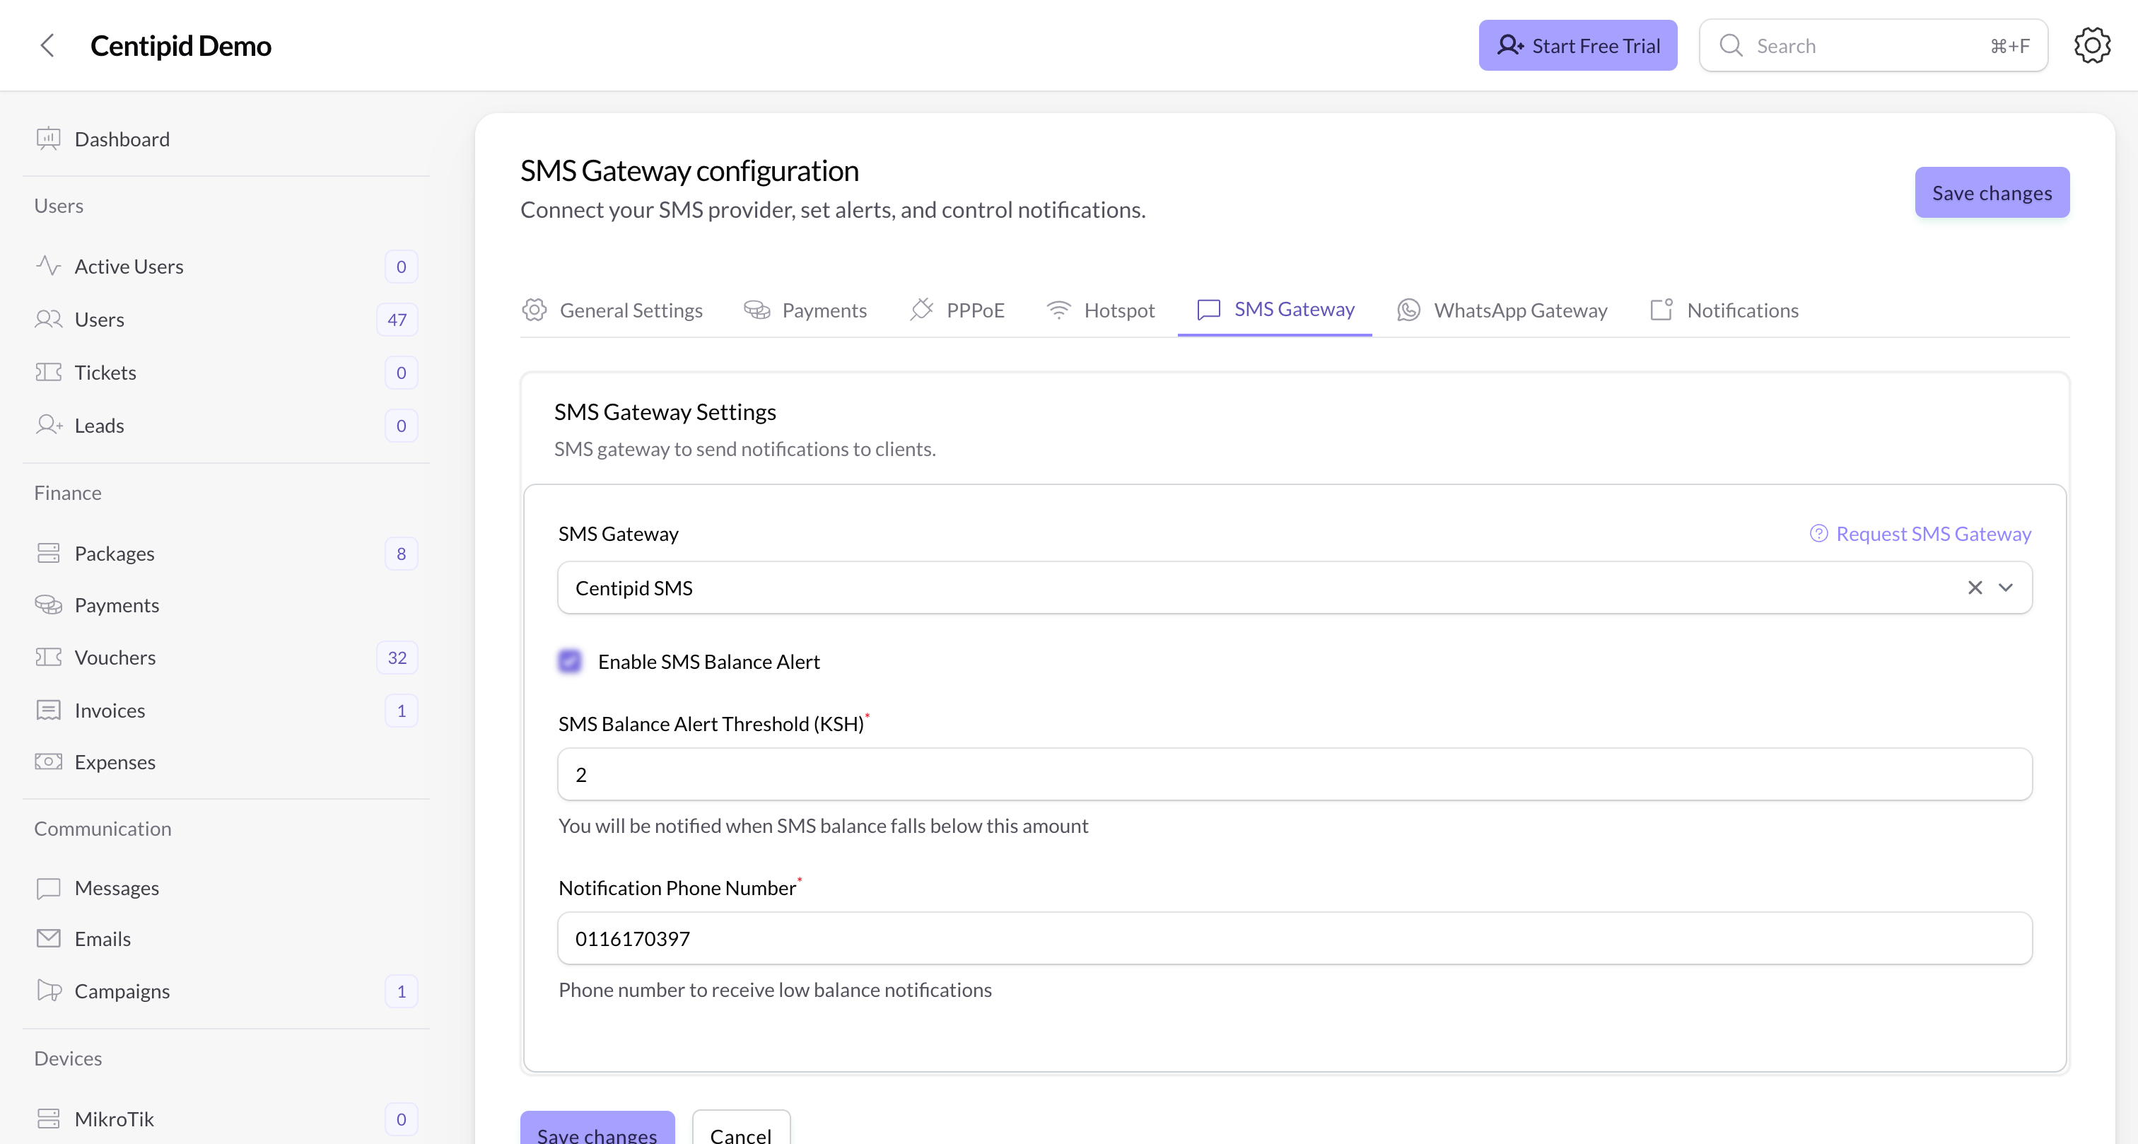The image size is (2138, 1144).
Task: Select the Packages sidebar icon
Action: (x=47, y=552)
